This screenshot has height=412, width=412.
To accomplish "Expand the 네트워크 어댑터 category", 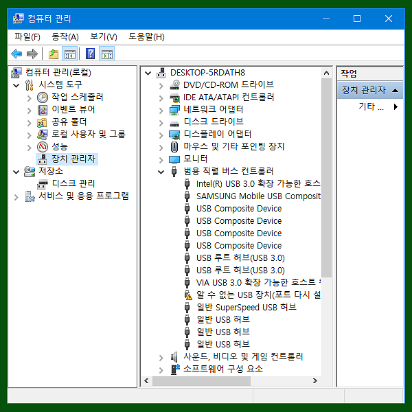I will pyautogui.click(x=161, y=111).
